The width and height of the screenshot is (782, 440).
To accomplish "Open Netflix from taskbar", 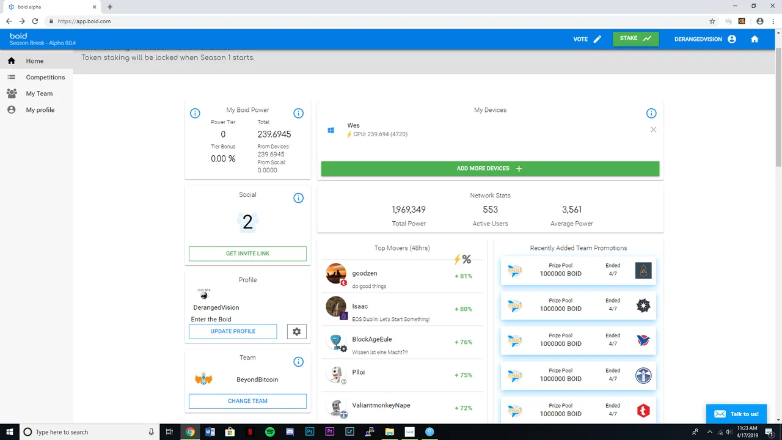I will [250, 431].
